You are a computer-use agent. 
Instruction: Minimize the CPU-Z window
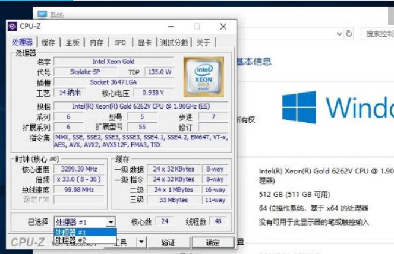(x=171, y=26)
